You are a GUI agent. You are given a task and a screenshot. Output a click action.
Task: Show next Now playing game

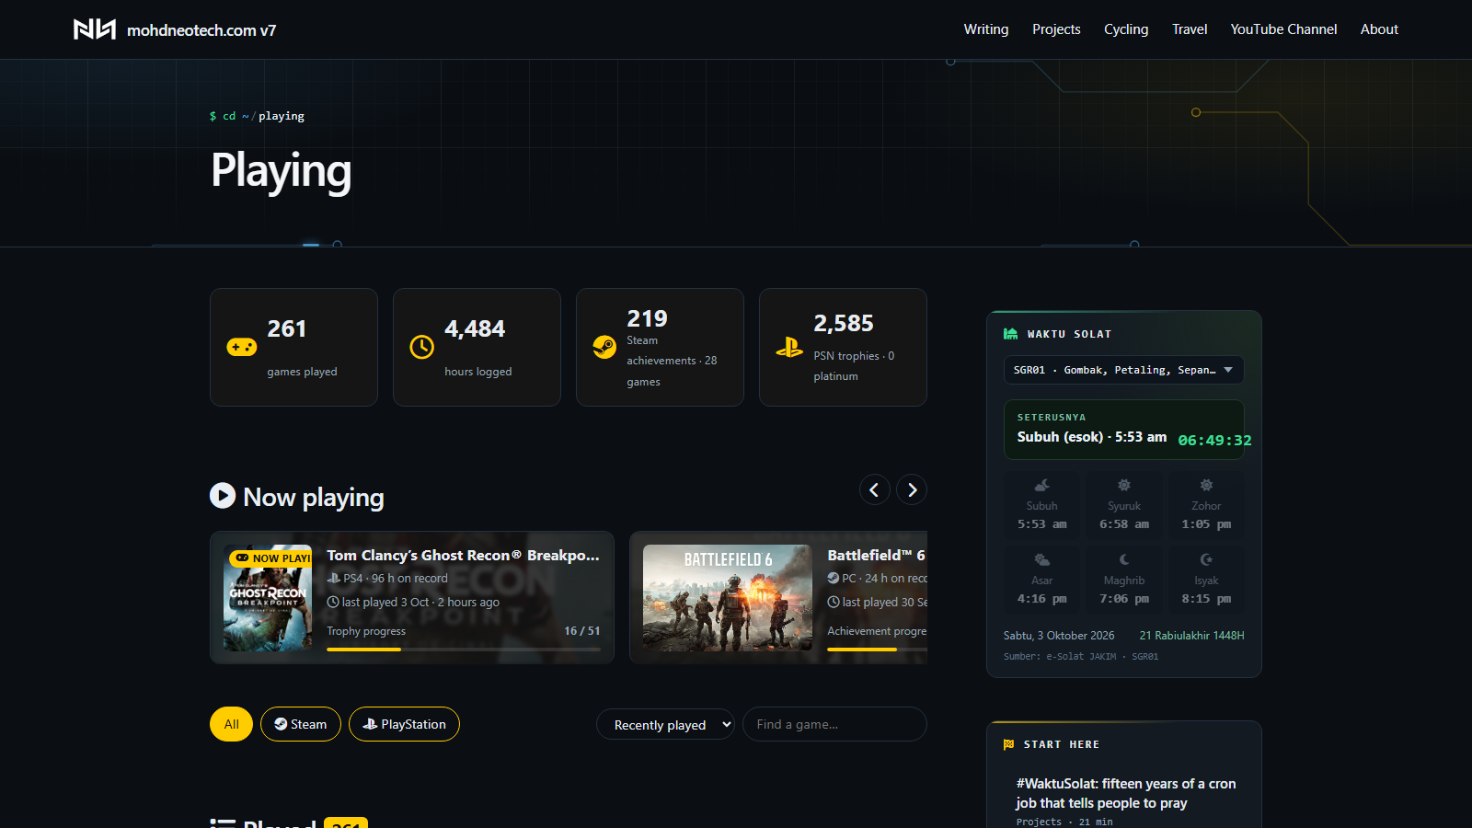[x=912, y=490]
